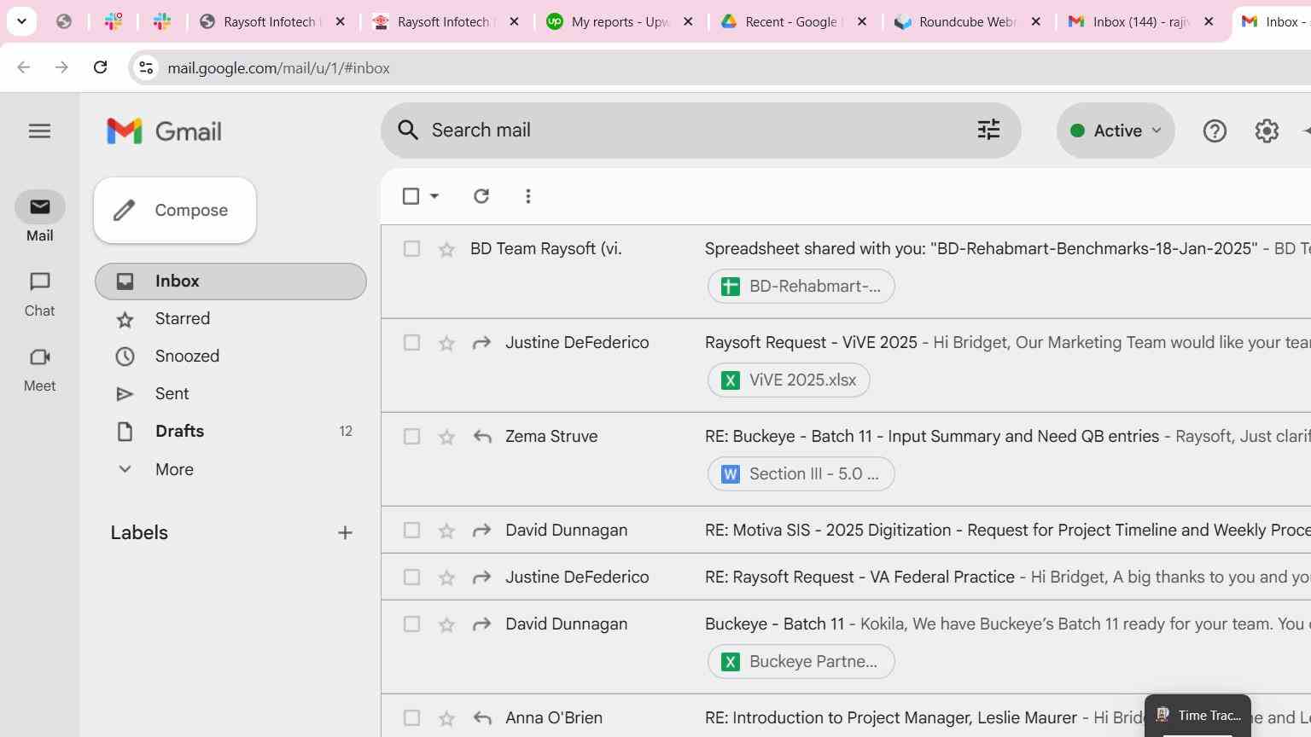The image size is (1311, 737).
Task: Open the Meet section in the sidebar
Action: [39, 369]
